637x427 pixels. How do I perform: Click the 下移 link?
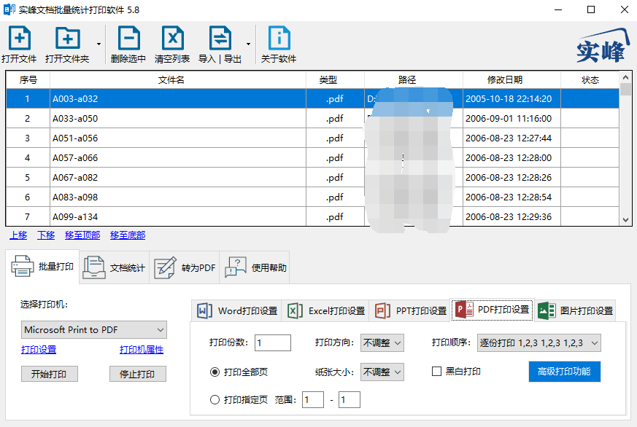tap(46, 235)
